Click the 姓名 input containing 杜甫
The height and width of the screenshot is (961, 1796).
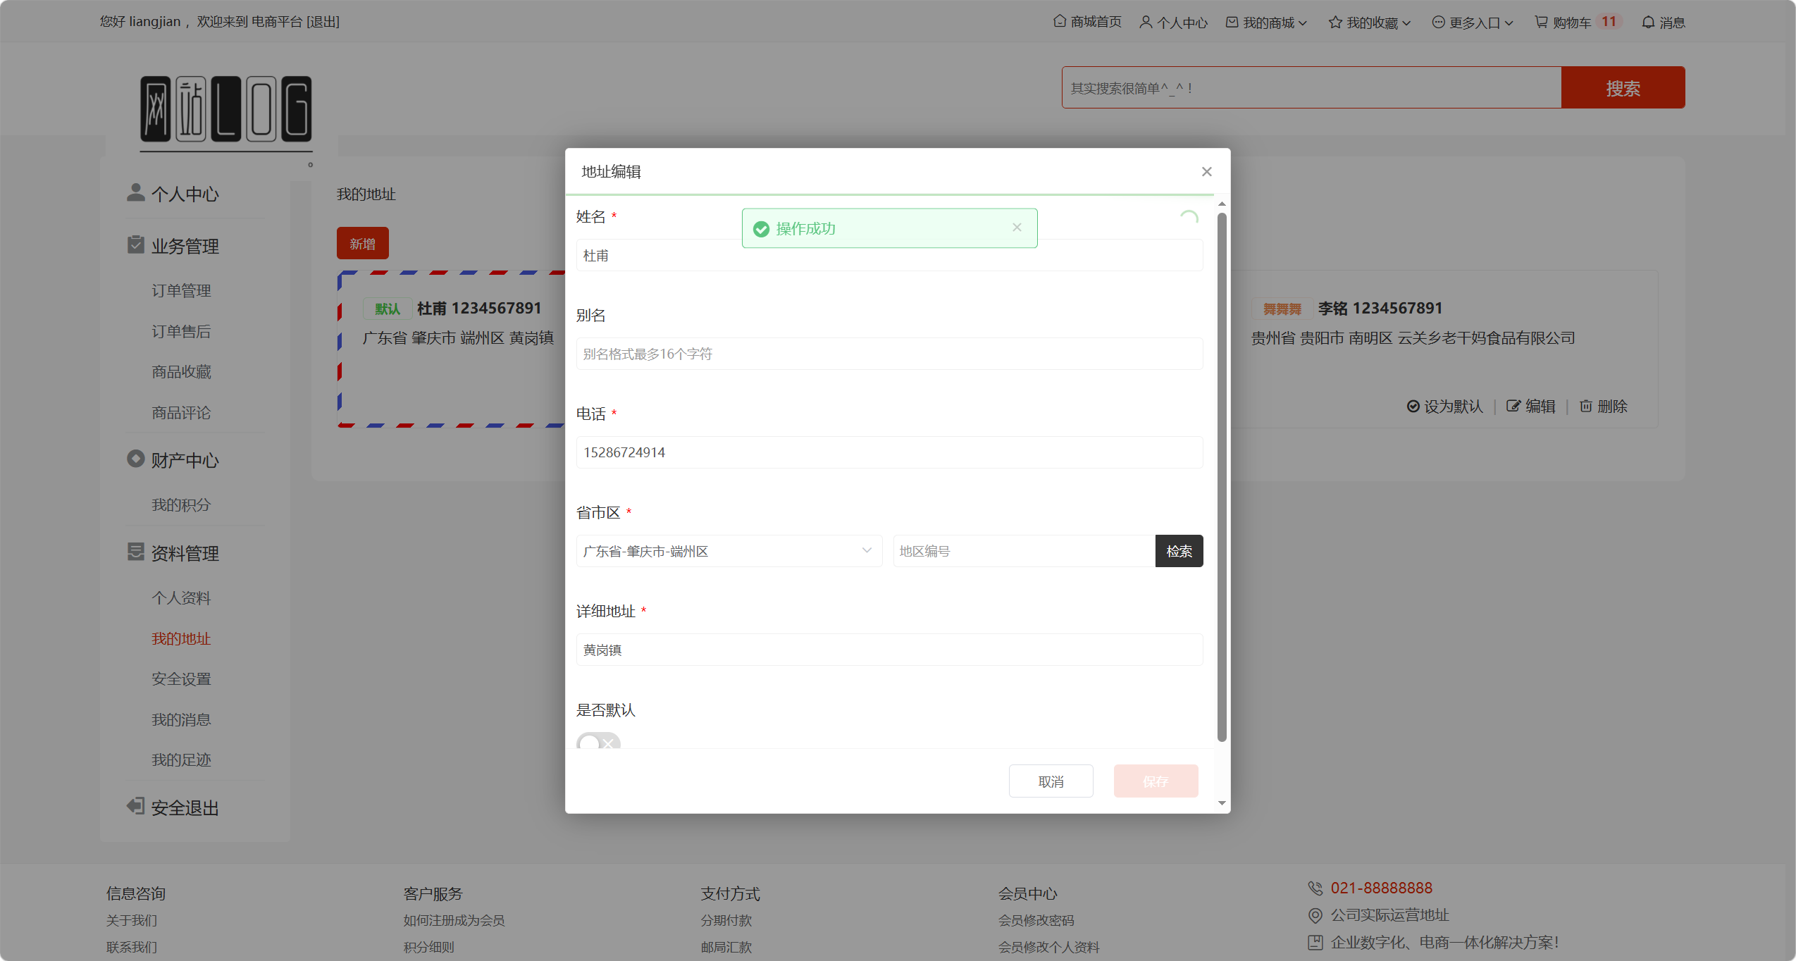click(889, 256)
